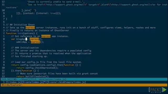Place cursor on adminApp variable name
Image resolution: width=168 pixels, height=94 pixels.
coord(22,42)
